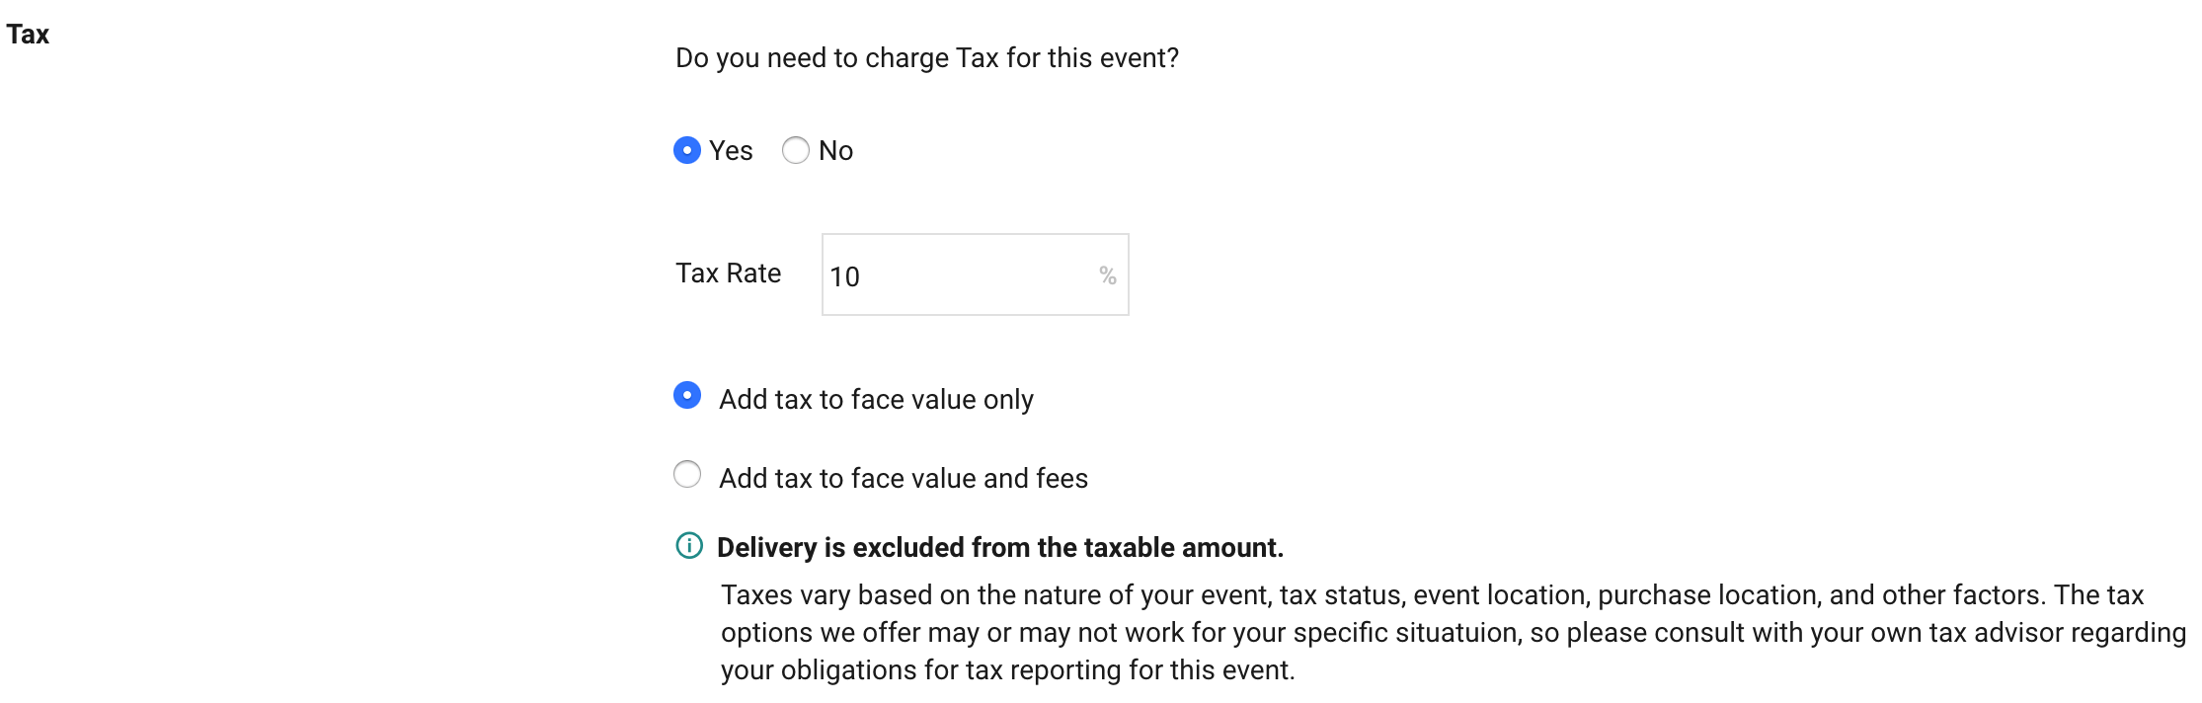Viewport: 2202px width, 703px height.
Task: Select the empty radio next to No
Action: 795,150
